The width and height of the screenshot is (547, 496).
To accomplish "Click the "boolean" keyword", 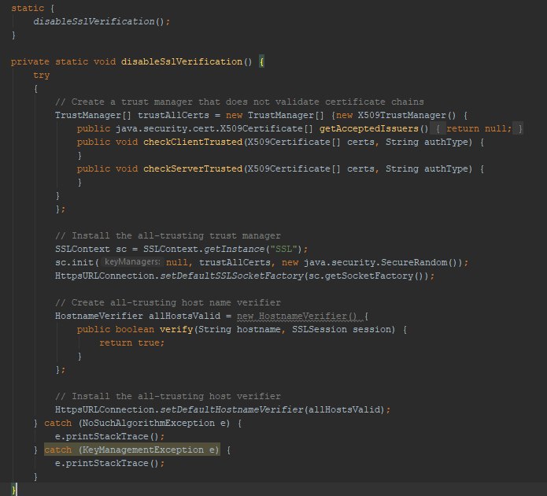I will pos(135,330).
